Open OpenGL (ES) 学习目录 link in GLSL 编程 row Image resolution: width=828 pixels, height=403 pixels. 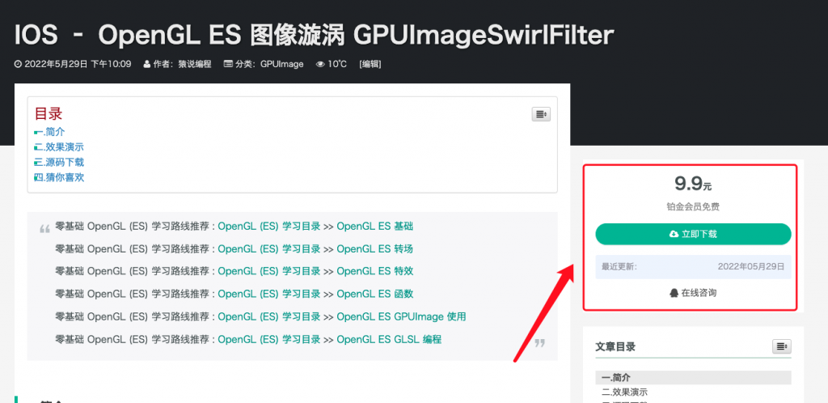click(x=269, y=340)
